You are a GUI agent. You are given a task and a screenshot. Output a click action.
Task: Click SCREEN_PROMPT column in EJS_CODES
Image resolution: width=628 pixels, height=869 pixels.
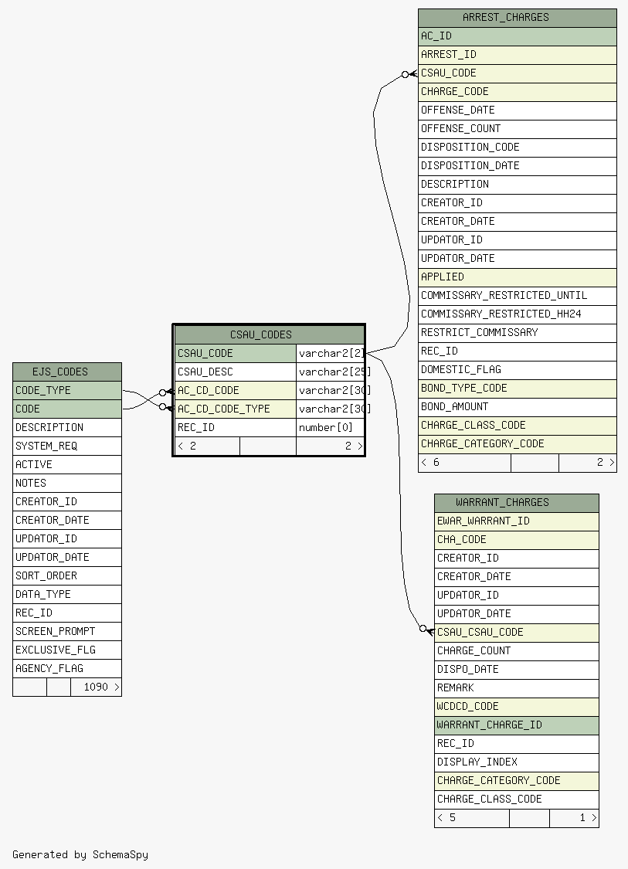[67, 632]
